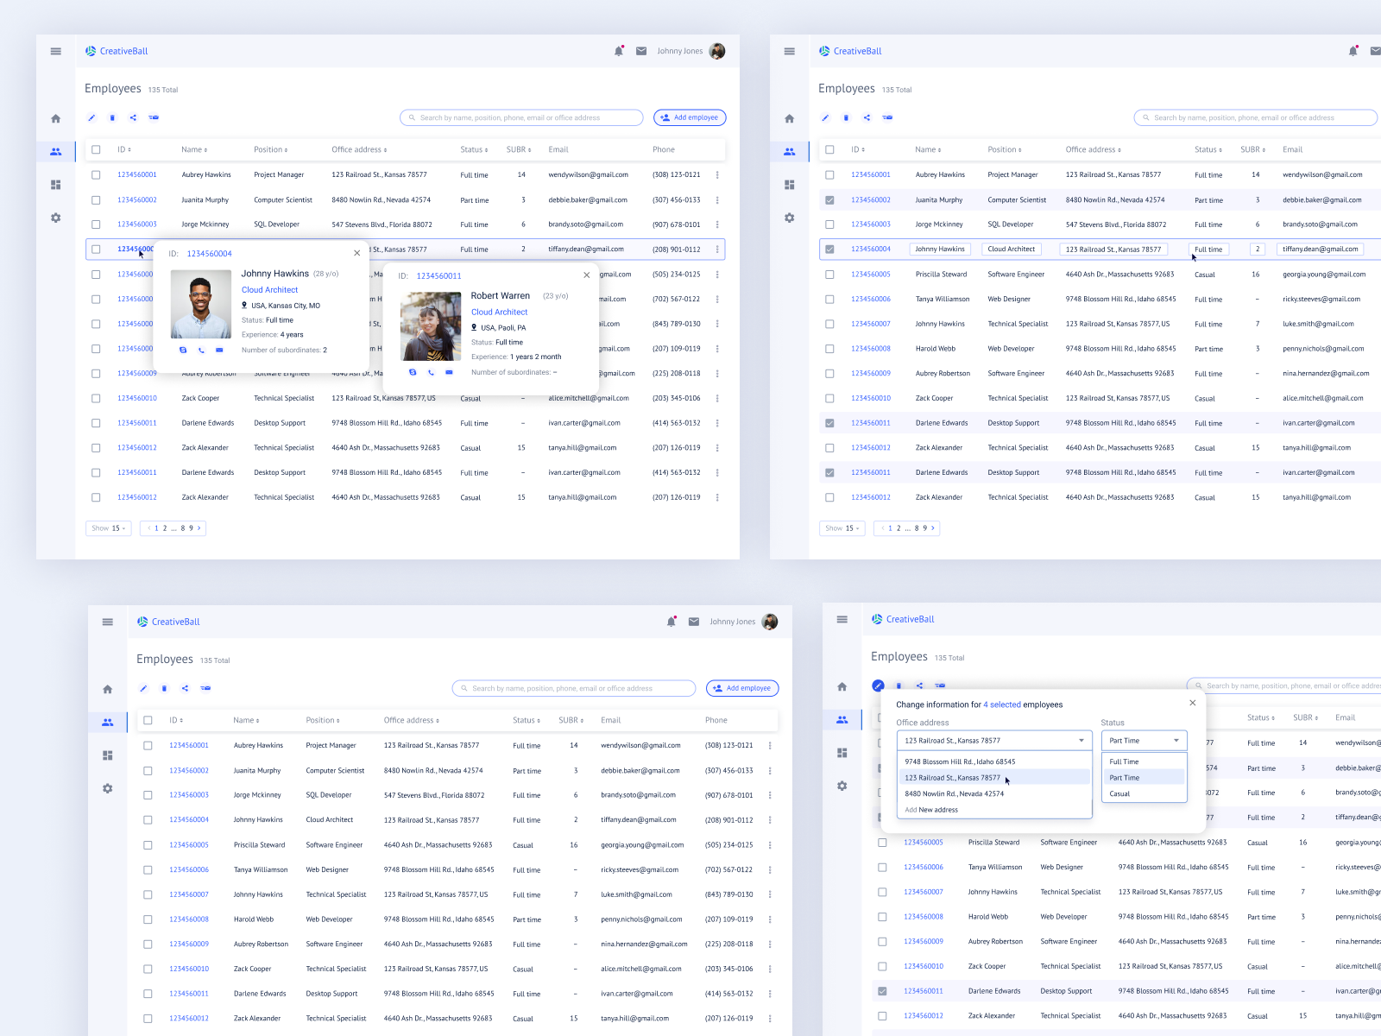Screen dimensions: 1381x1036
Task: Select Full Time from the status list
Action: click(1124, 761)
